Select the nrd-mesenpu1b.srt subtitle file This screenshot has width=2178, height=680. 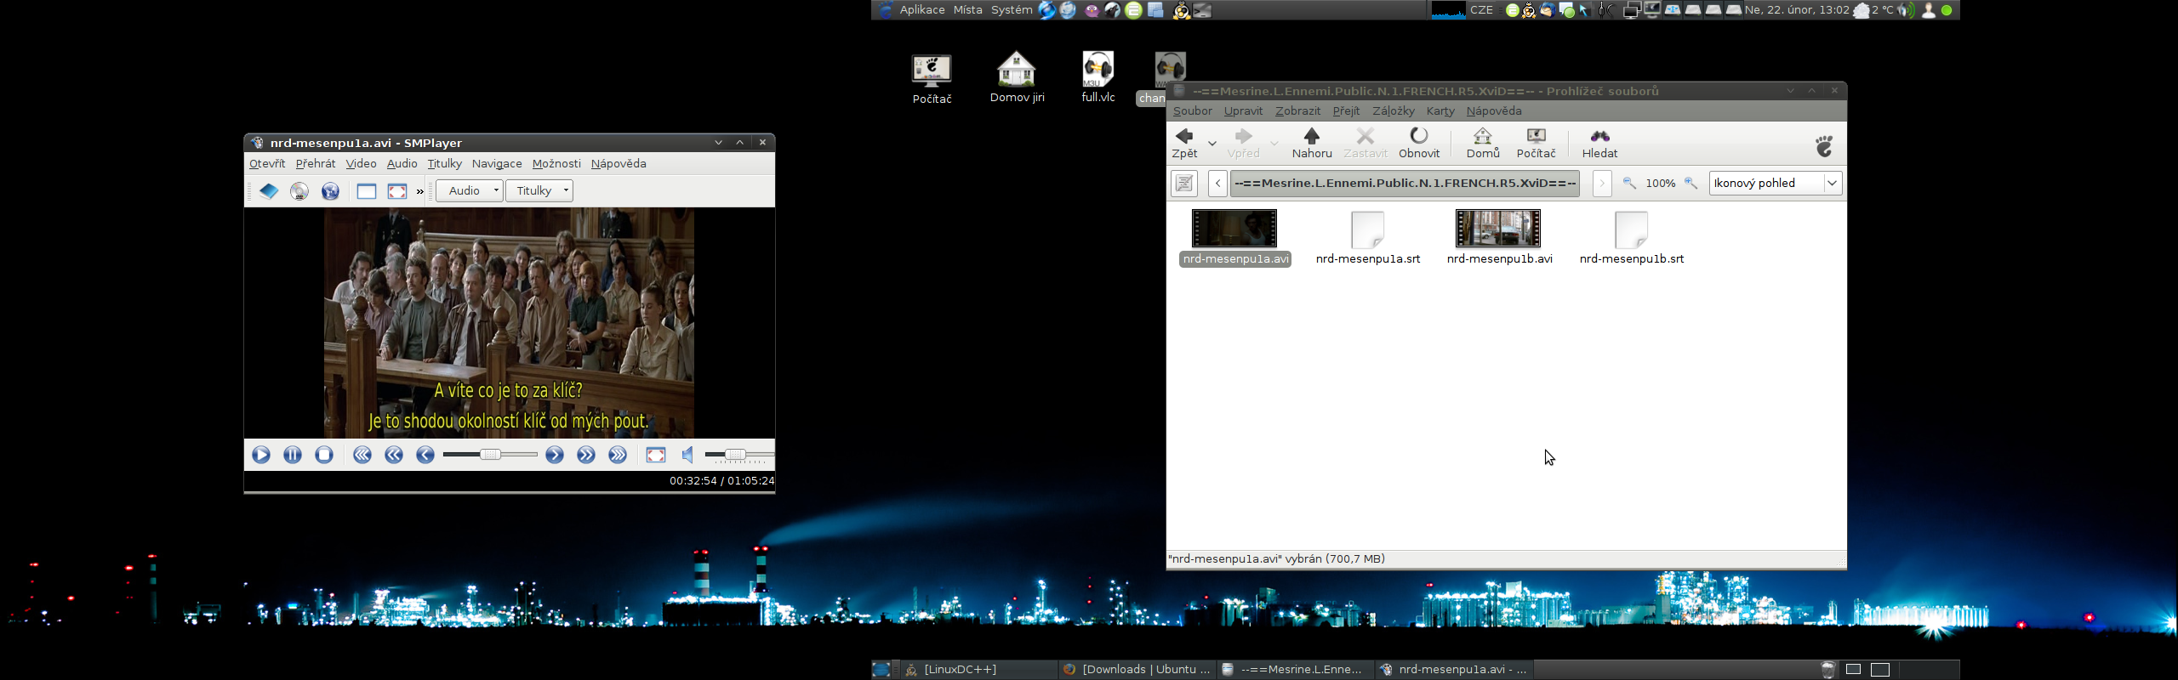[1632, 237]
